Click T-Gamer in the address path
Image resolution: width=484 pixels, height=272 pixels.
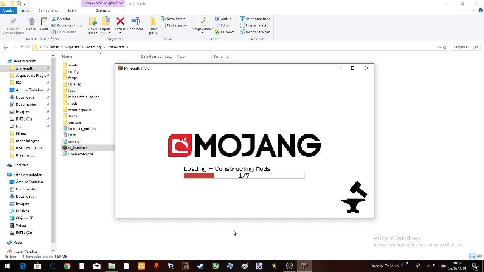click(x=51, y=47)
